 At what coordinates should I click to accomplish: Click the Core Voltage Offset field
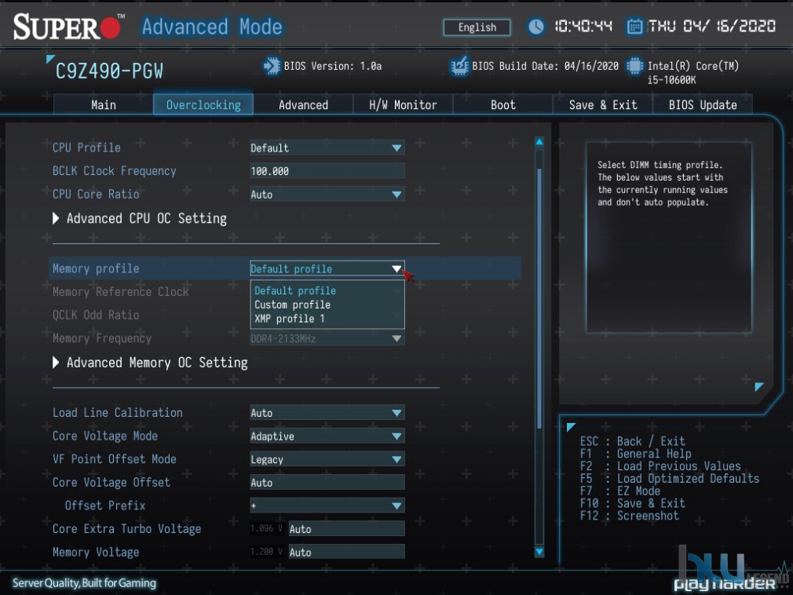click(x=327, y=483)
